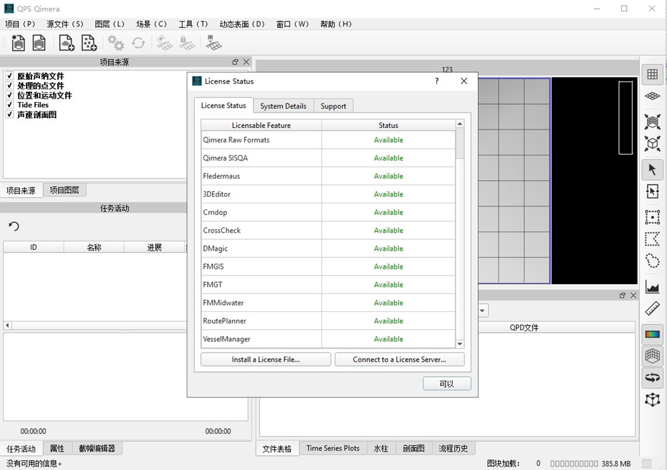Open the dropdown arrow behind the dialog
The image size is (667, 470).
(482, 311)
